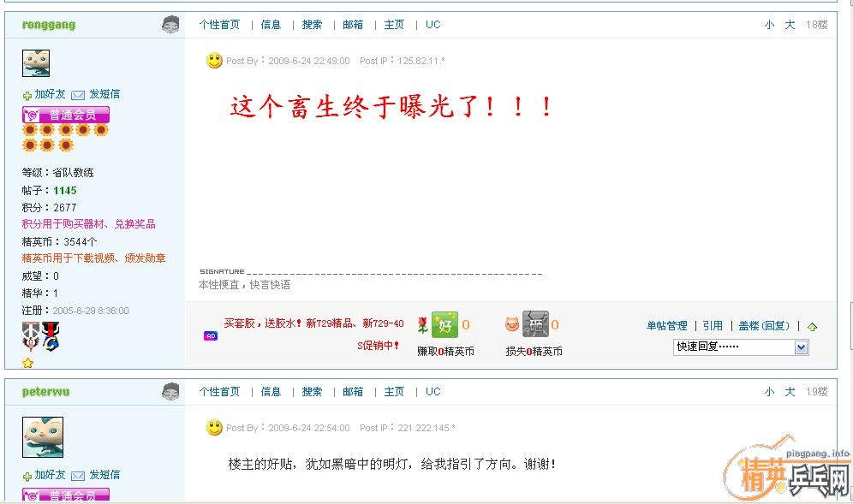Click peterwu's avatar picture
853x504 pixels.
(43, 437)
